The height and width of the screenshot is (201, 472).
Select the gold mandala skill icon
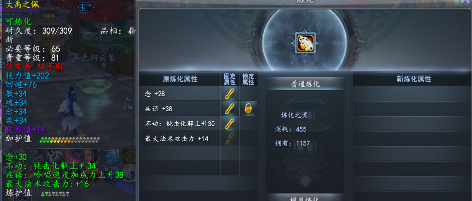(130, 156)
